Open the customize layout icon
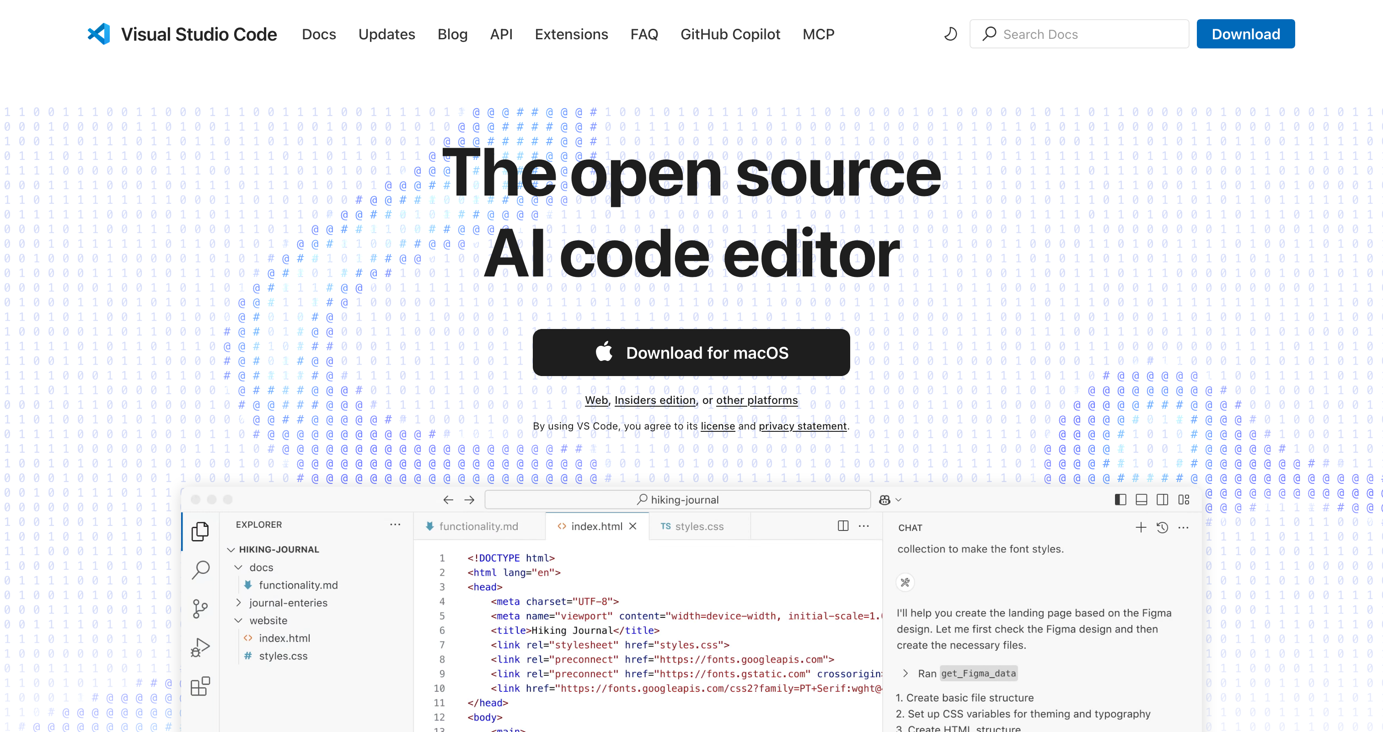This screenshot has width=1383, height=732. [x=1183, y=500]
